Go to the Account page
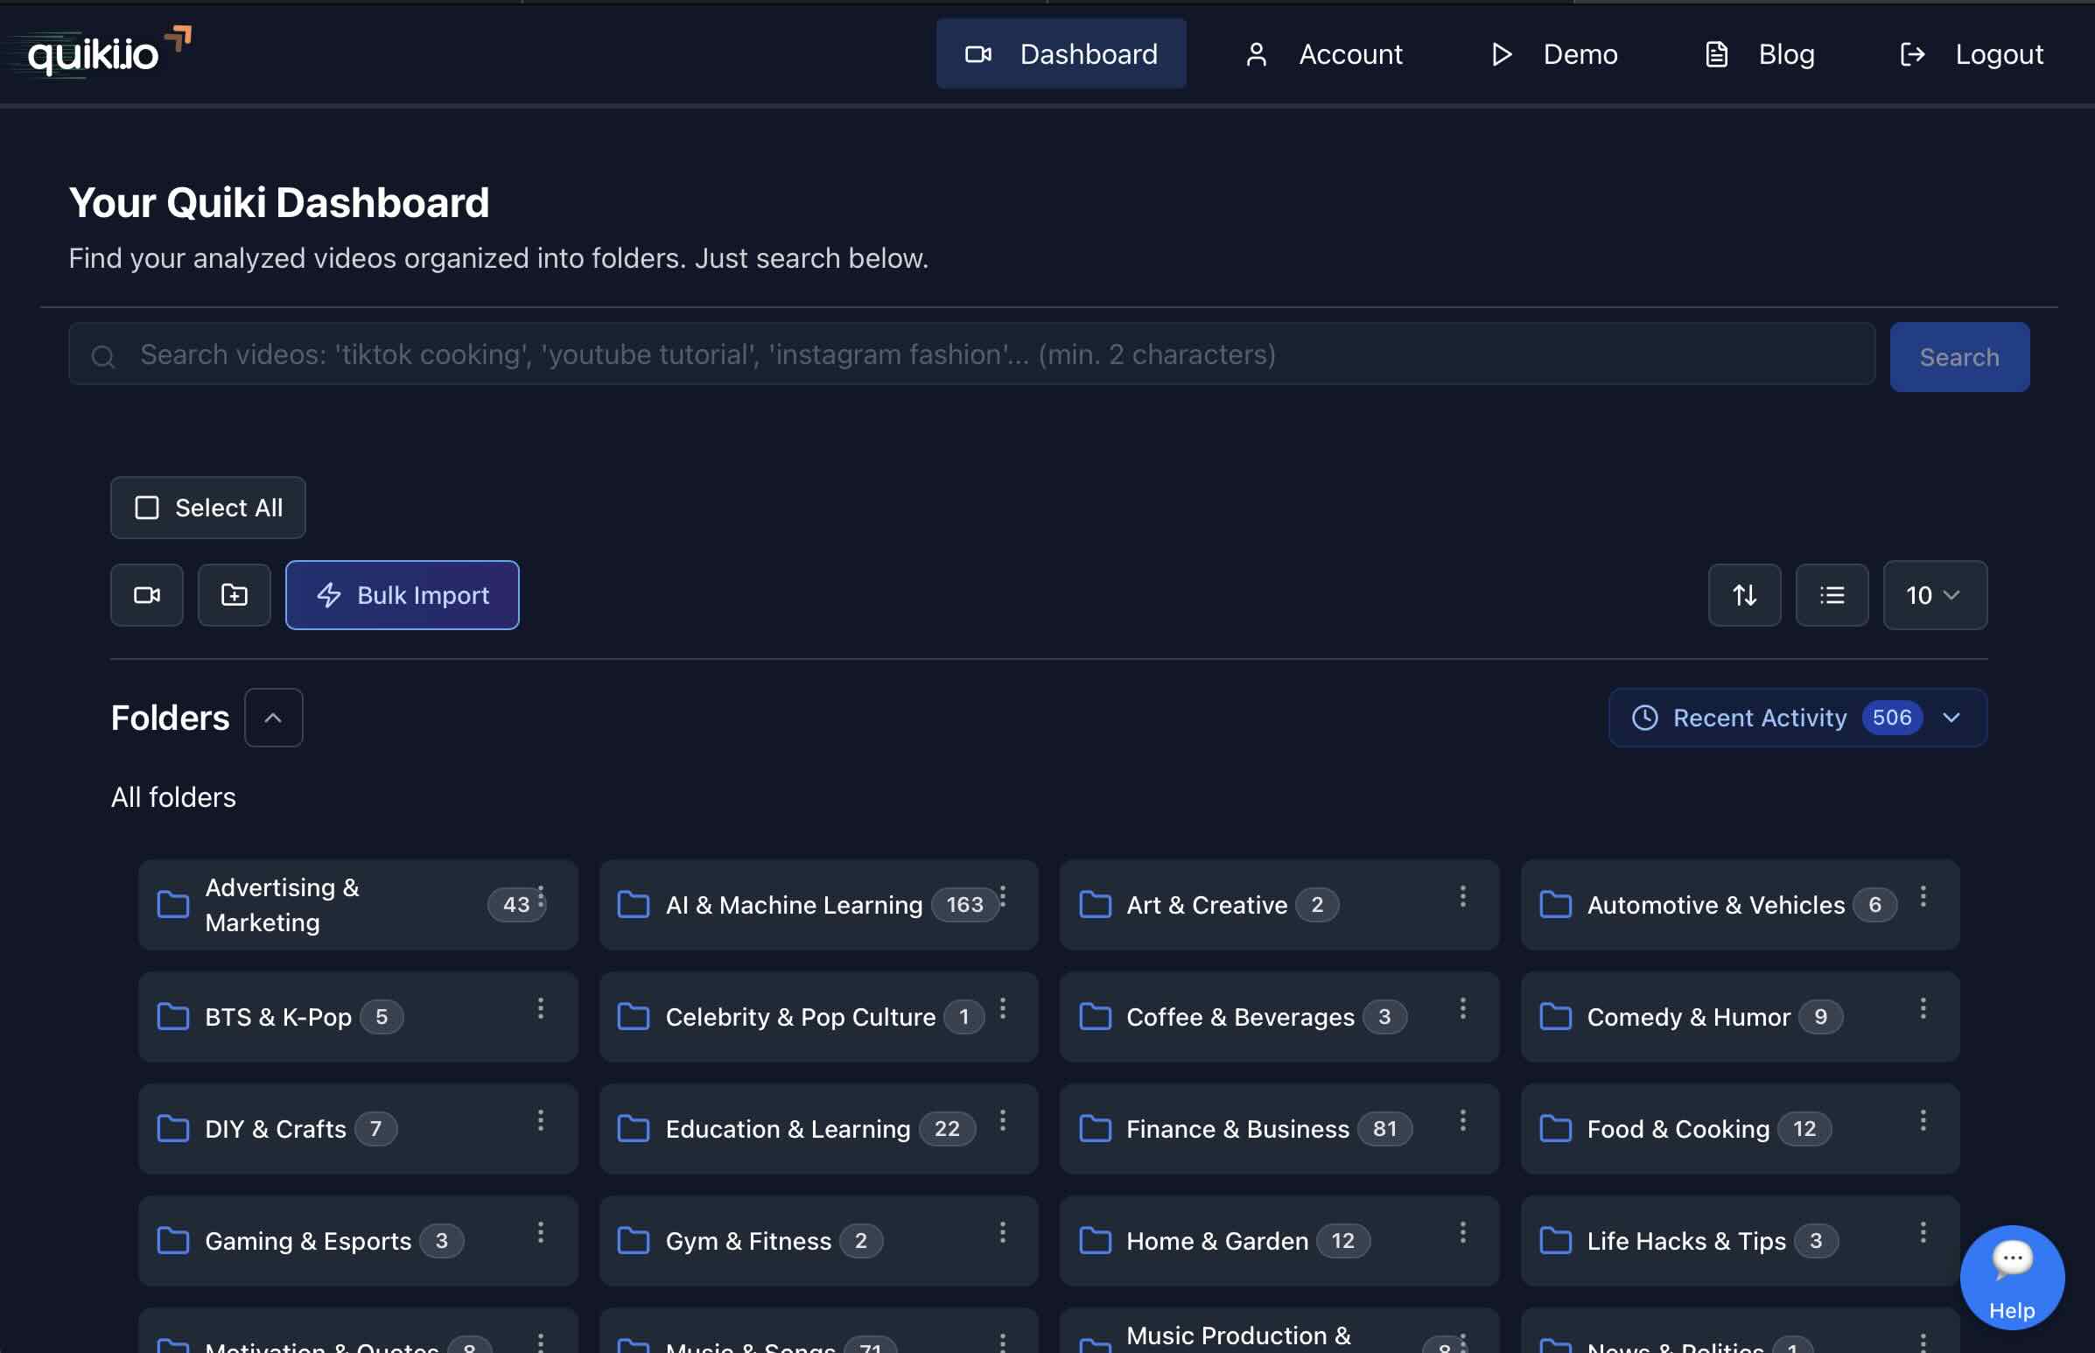 click(1323, 53)
